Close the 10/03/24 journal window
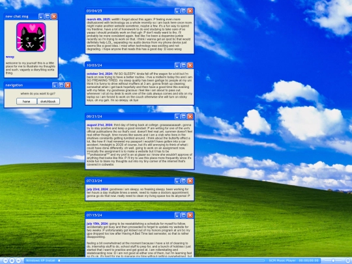 click(190, 65)
